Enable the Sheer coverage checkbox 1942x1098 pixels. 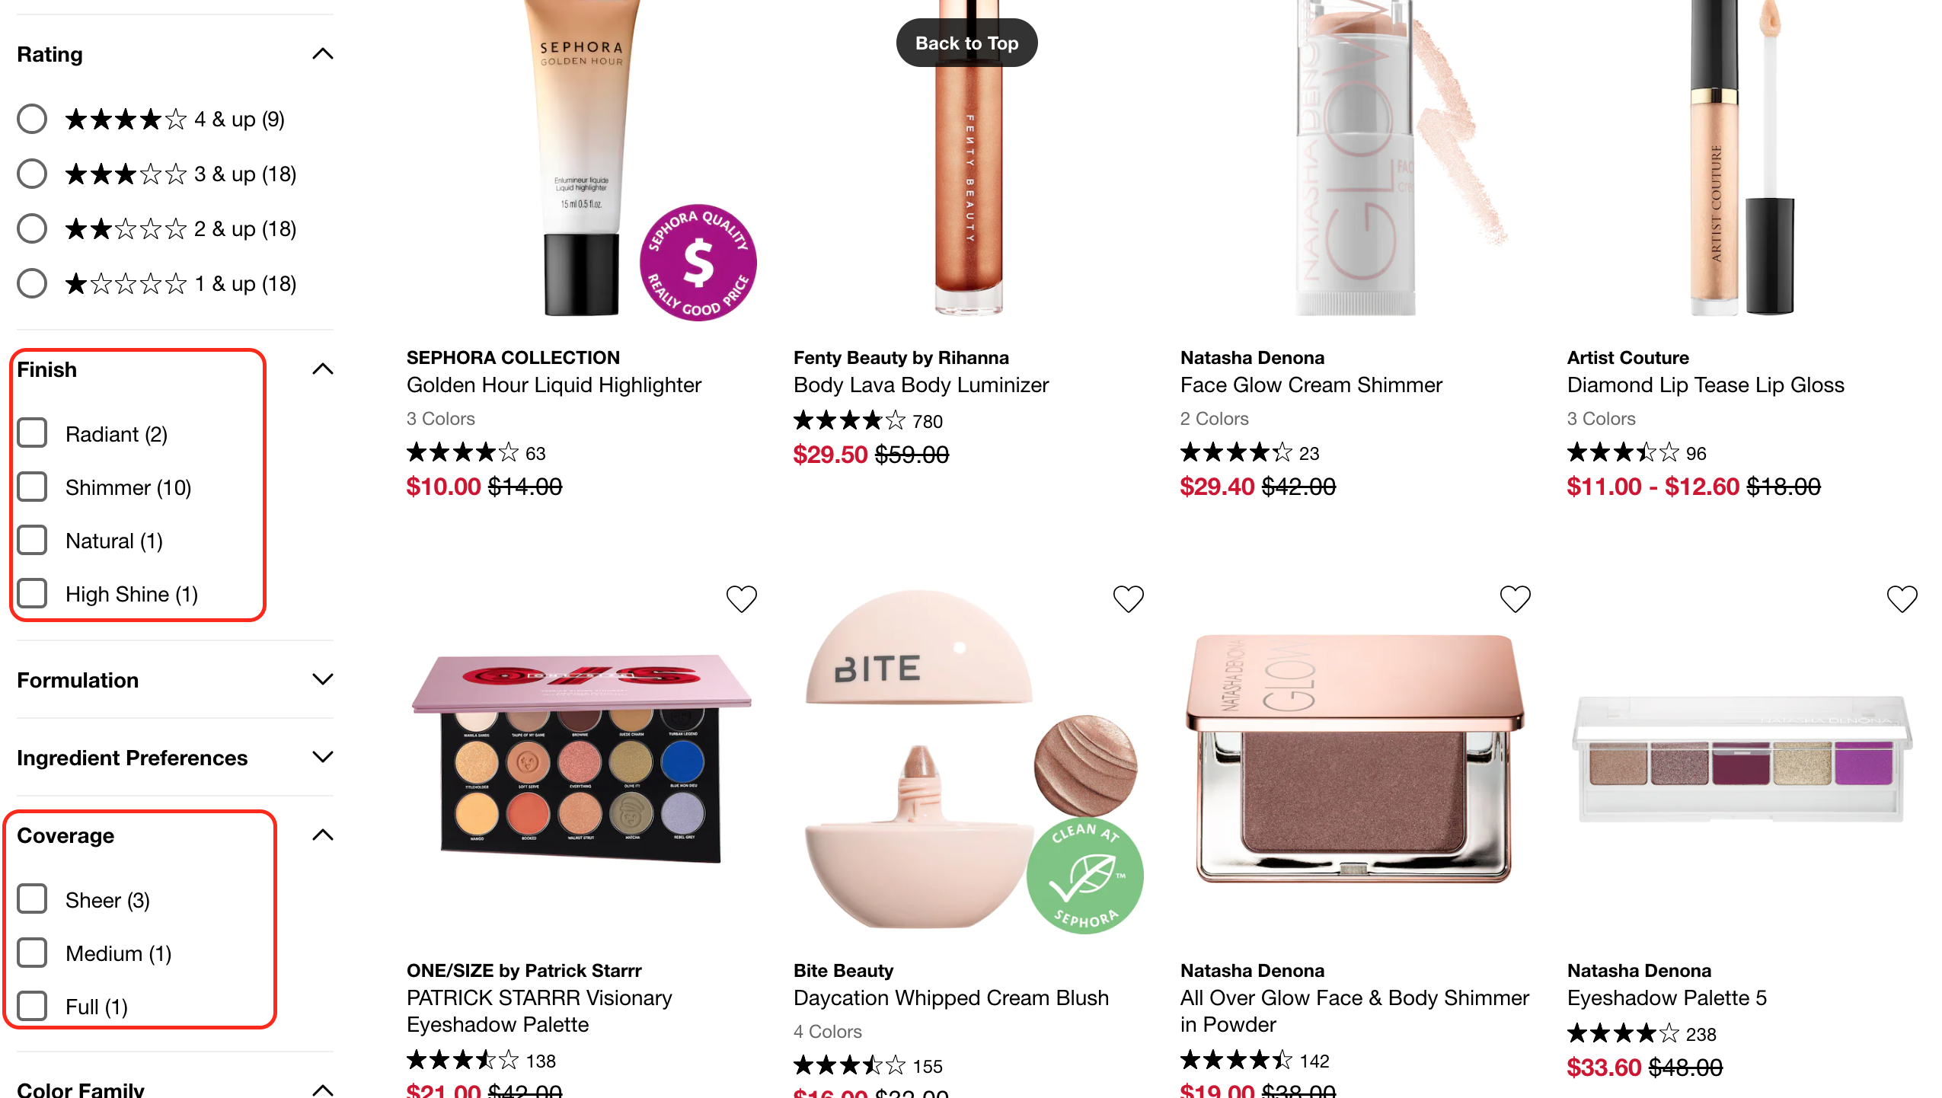point(32,899)
